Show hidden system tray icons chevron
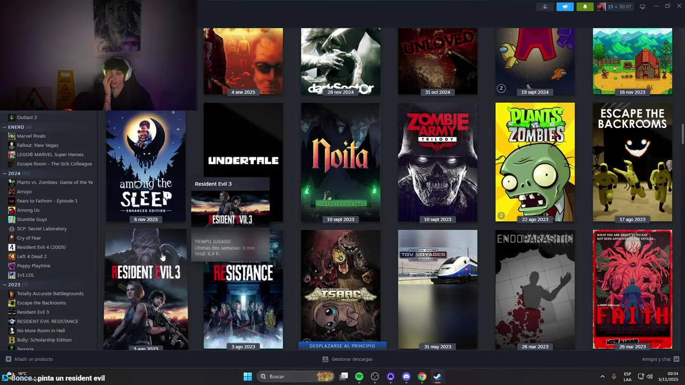This screenshot has width=685, height=385. [x=602, y=376]
